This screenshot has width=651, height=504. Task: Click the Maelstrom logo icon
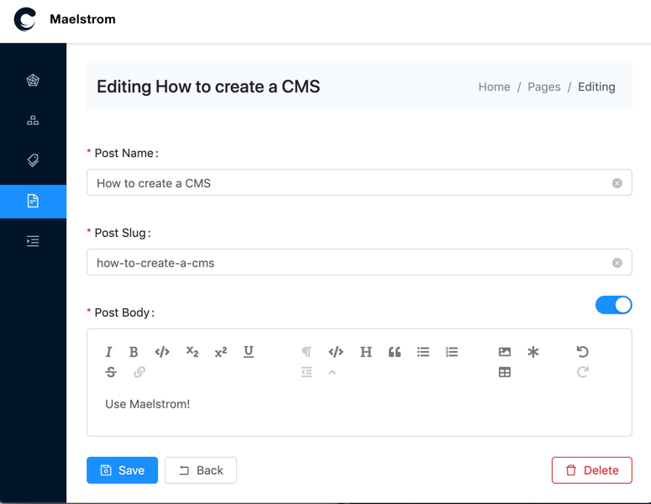(25, 19)
